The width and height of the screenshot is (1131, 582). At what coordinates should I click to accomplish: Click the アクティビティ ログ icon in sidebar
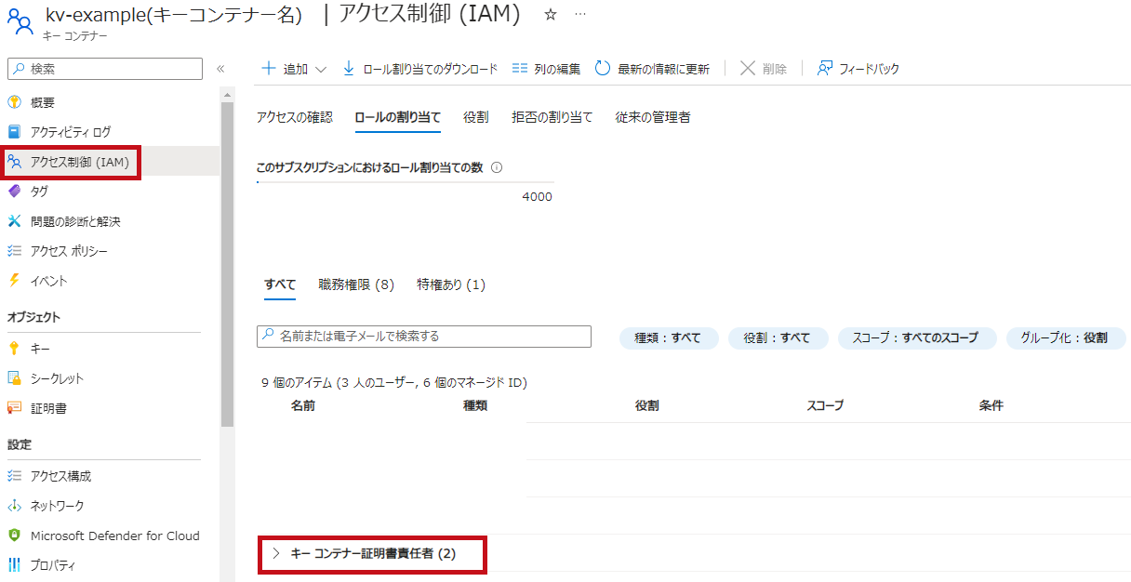click(x=14, y=132)
